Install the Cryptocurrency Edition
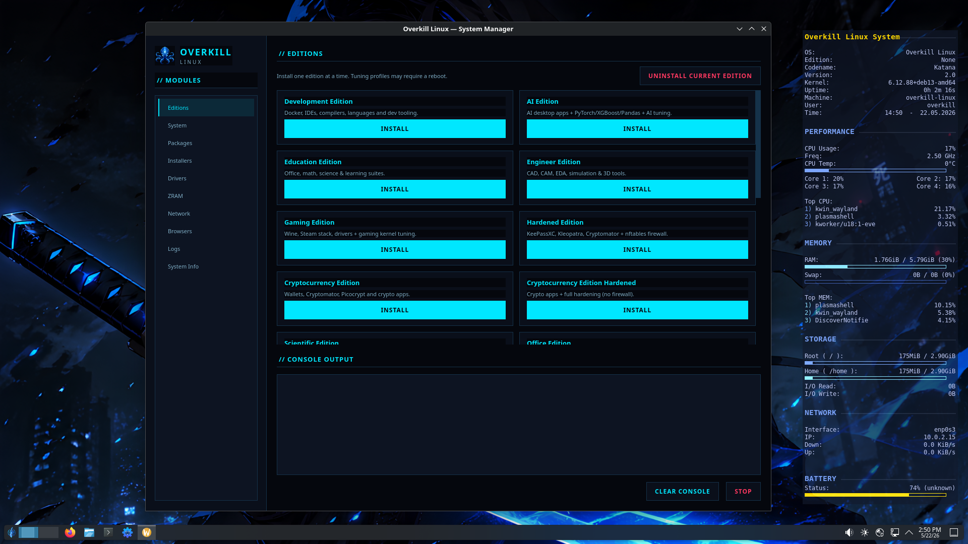 395,310
